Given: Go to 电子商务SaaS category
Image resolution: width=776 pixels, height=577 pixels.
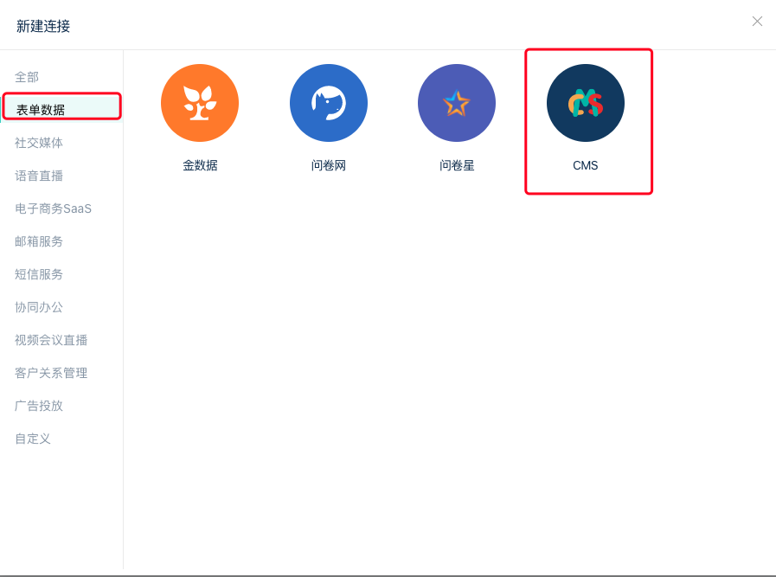Looking at the screenshot, I should pyautogui.click(x=53, y=208).
